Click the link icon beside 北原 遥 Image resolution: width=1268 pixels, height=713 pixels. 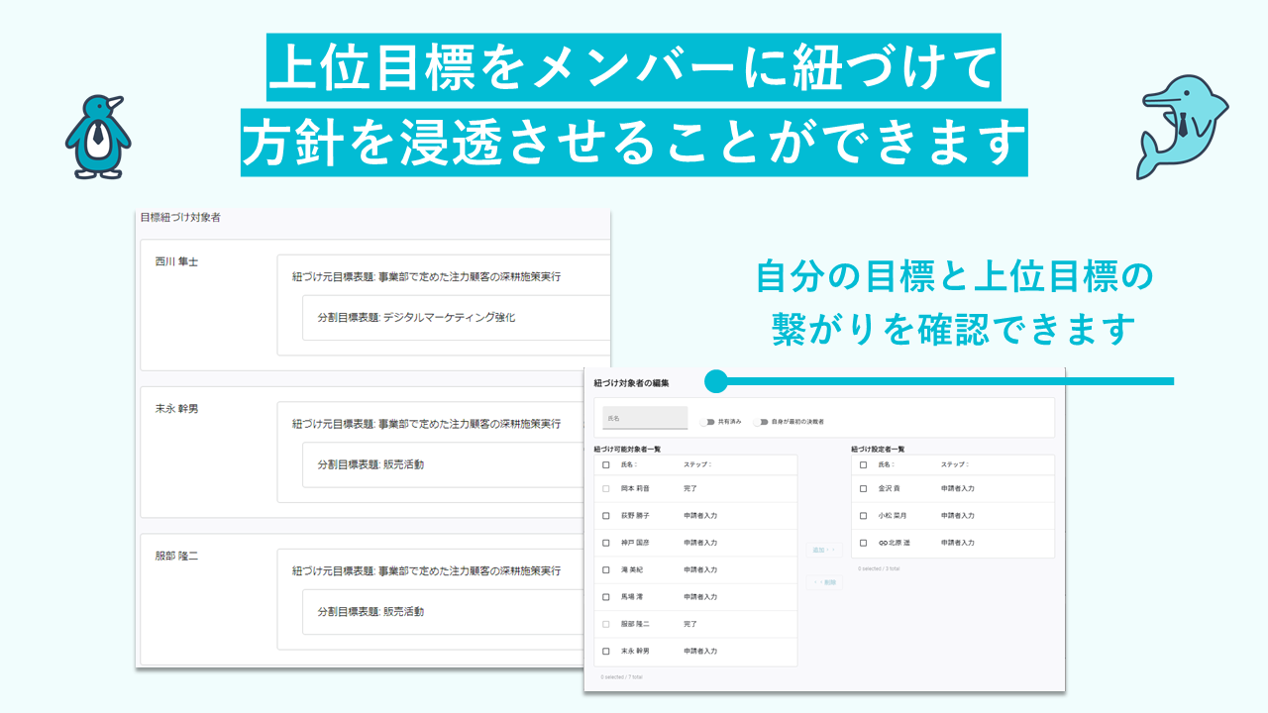click(883, 543)
